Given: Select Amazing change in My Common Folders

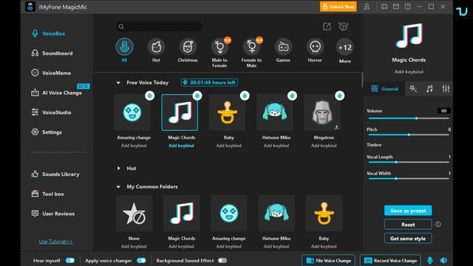Looking at the screenshot, I should (229, 214).
